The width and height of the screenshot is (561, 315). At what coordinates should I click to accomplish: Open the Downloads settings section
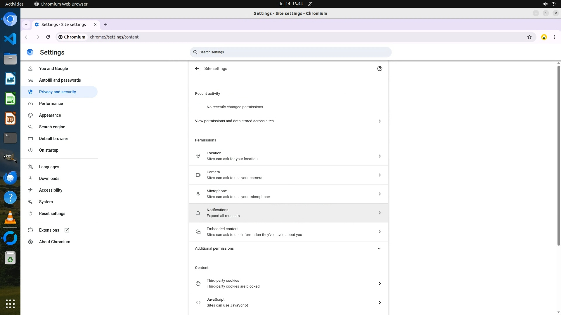point(49,178)
